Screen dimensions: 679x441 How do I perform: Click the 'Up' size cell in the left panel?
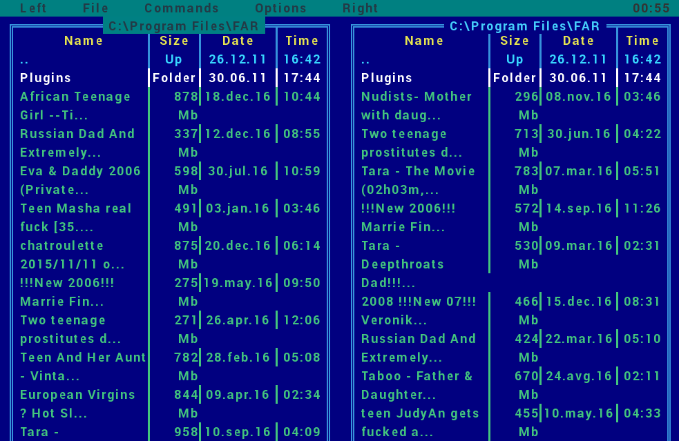(173, 59)
